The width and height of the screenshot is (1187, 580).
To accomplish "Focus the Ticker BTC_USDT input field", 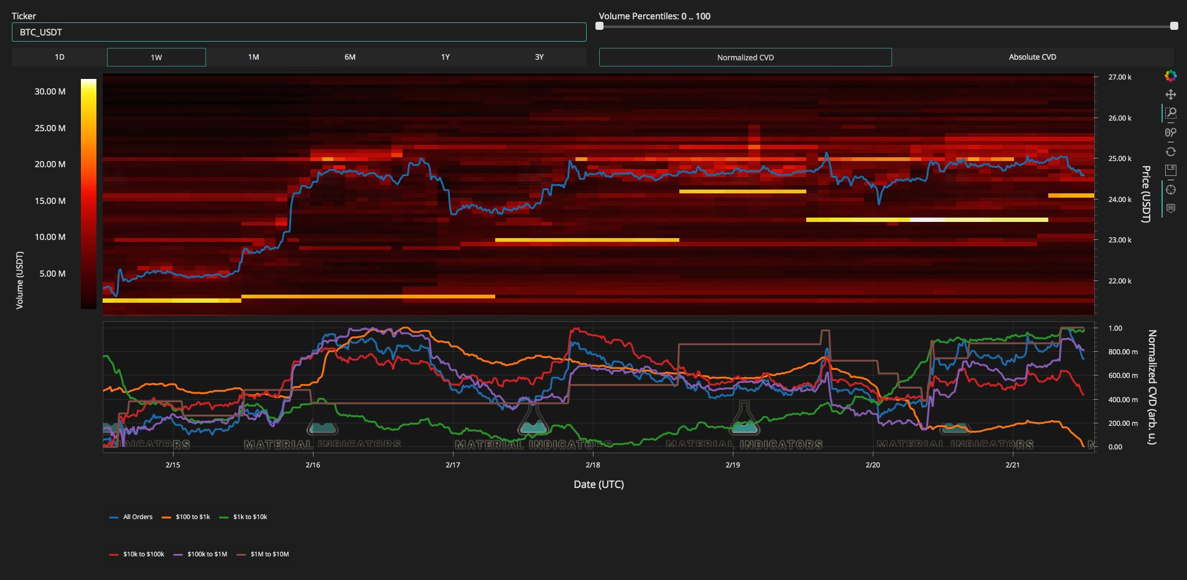I will 299,32.
